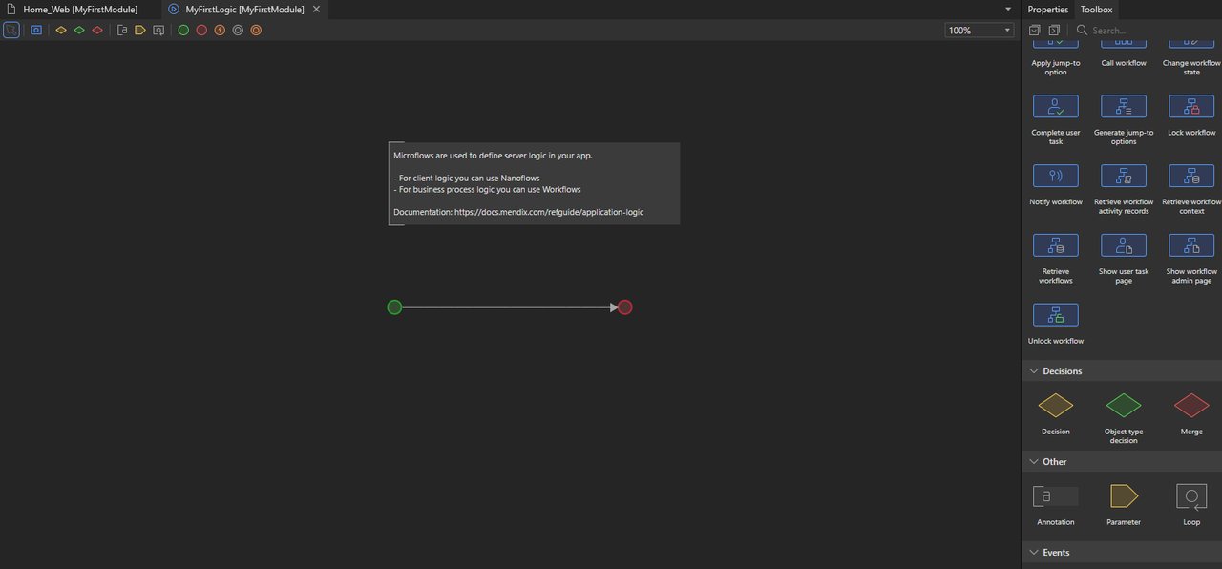Click the Show user task page activity
1222x569 pixels.
click(1124, 245)
